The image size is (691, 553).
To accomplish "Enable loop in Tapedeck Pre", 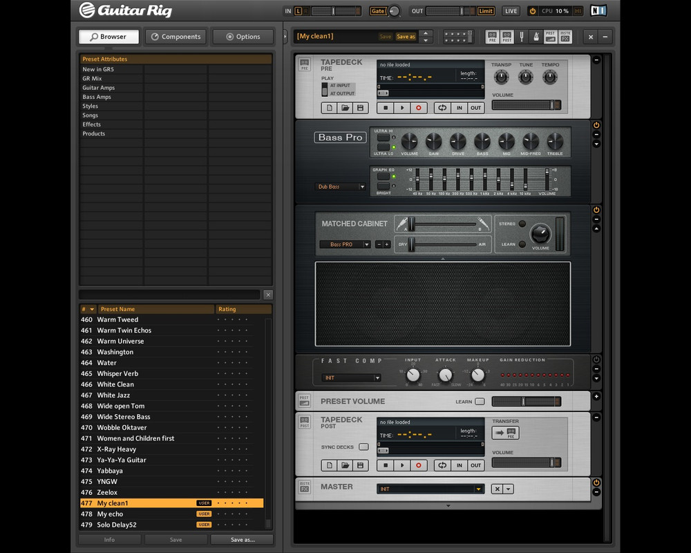I will click(x=442, y=108).
